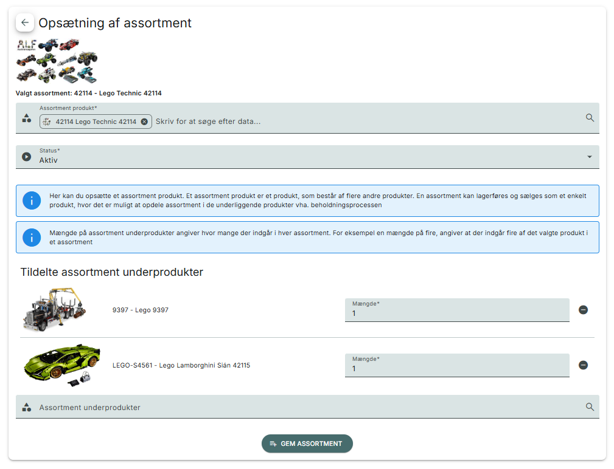The width and height of the screenshot is (614, 469).
Task: Click shapes icon beside Assortment underprodukter
Action: 27,407
